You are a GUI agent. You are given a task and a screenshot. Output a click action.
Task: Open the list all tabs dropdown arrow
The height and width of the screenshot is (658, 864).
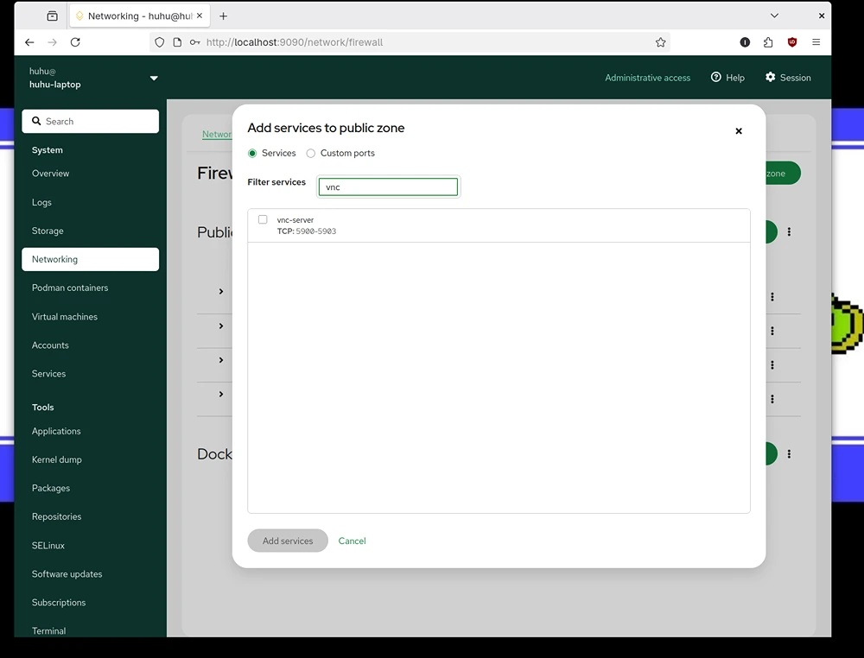click(774, 16)
